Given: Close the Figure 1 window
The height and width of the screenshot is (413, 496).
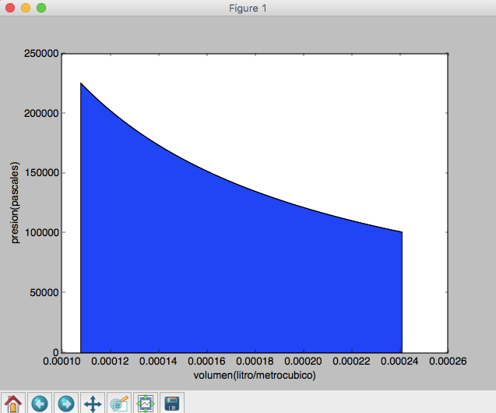Looking at the screenshot, I should [10, 8].
